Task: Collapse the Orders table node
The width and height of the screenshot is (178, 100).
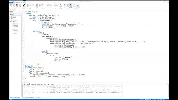Action: (x=11, y=21)
